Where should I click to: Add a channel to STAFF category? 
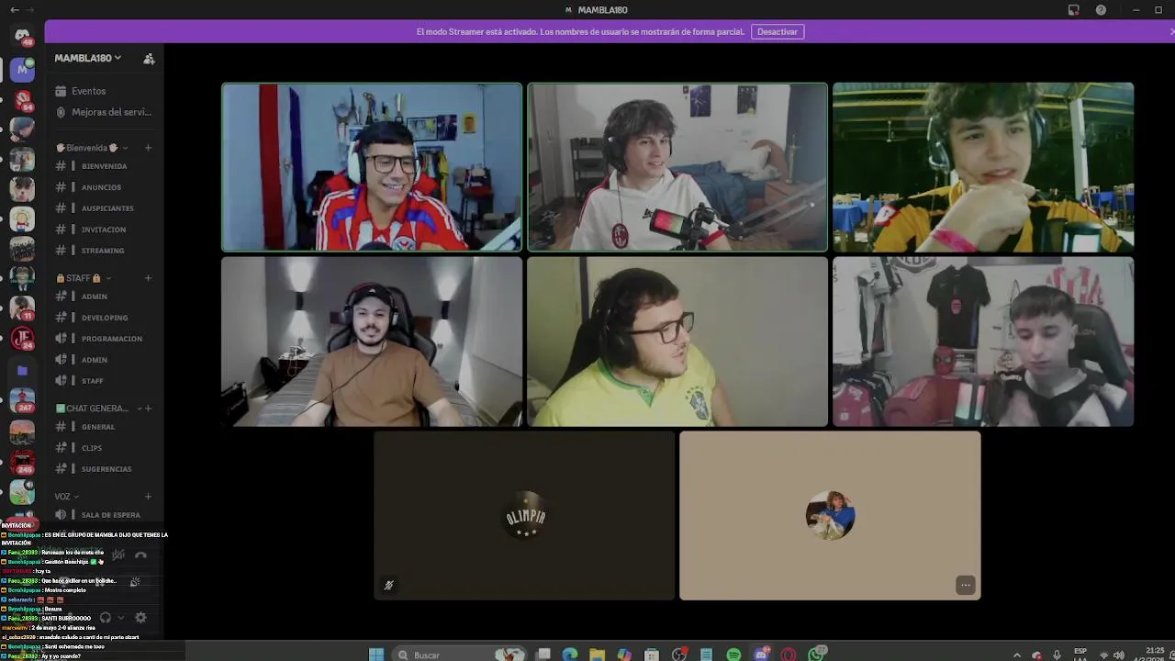(x=148, y=278)
